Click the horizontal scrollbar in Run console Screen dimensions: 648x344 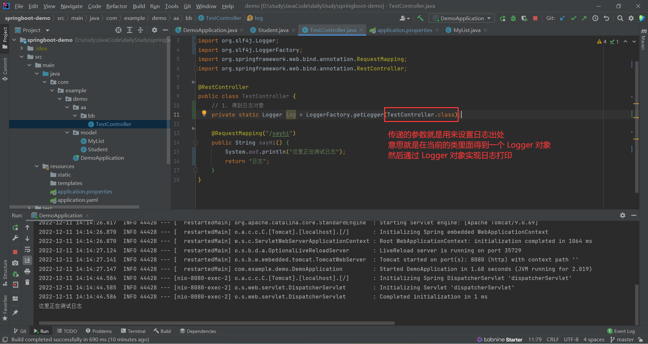click(x=216, y=323)
